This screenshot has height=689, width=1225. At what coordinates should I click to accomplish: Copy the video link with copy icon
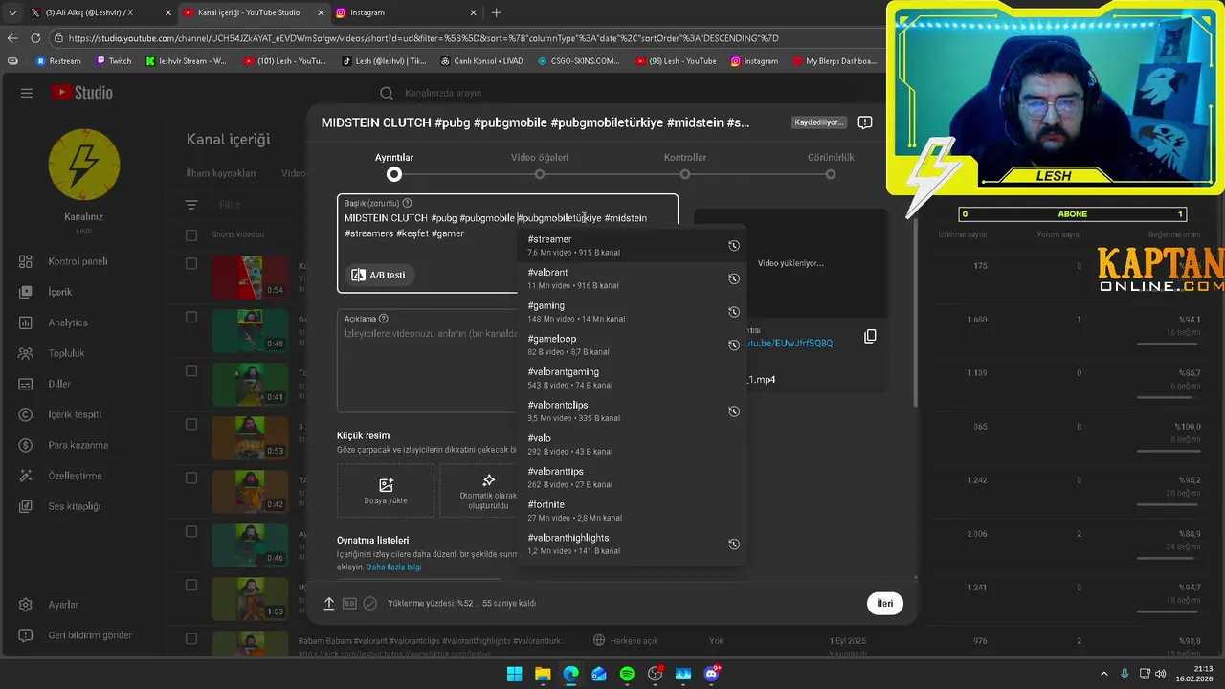pyautogui.click(x=870, y=336)
